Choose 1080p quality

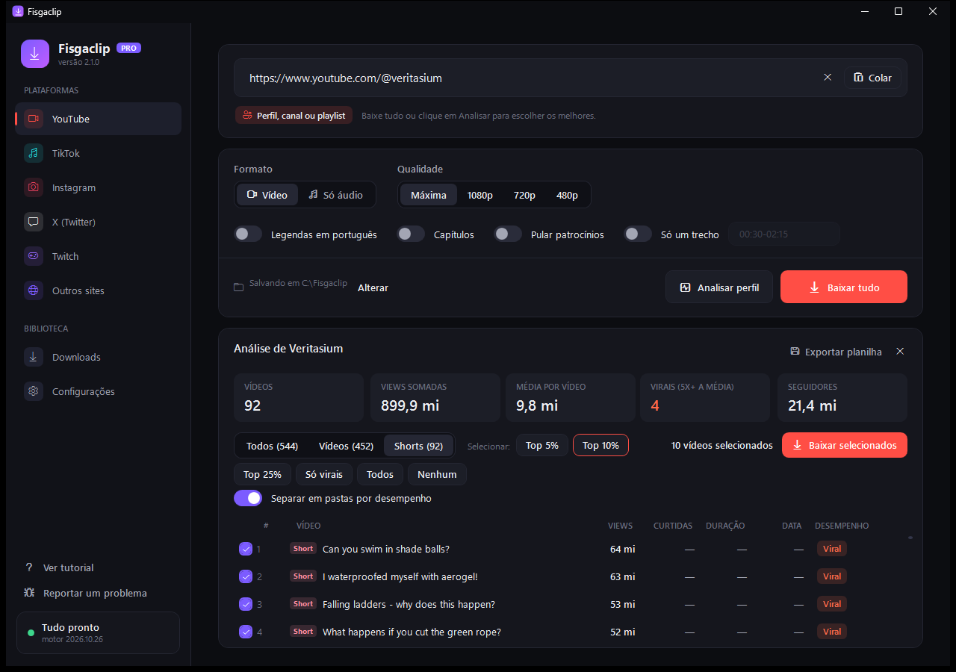pos(480,195)
